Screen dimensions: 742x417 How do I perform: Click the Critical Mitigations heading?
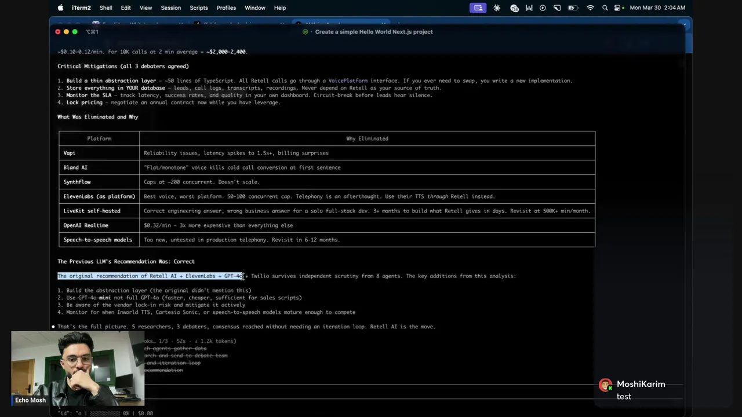pos(123,66)
